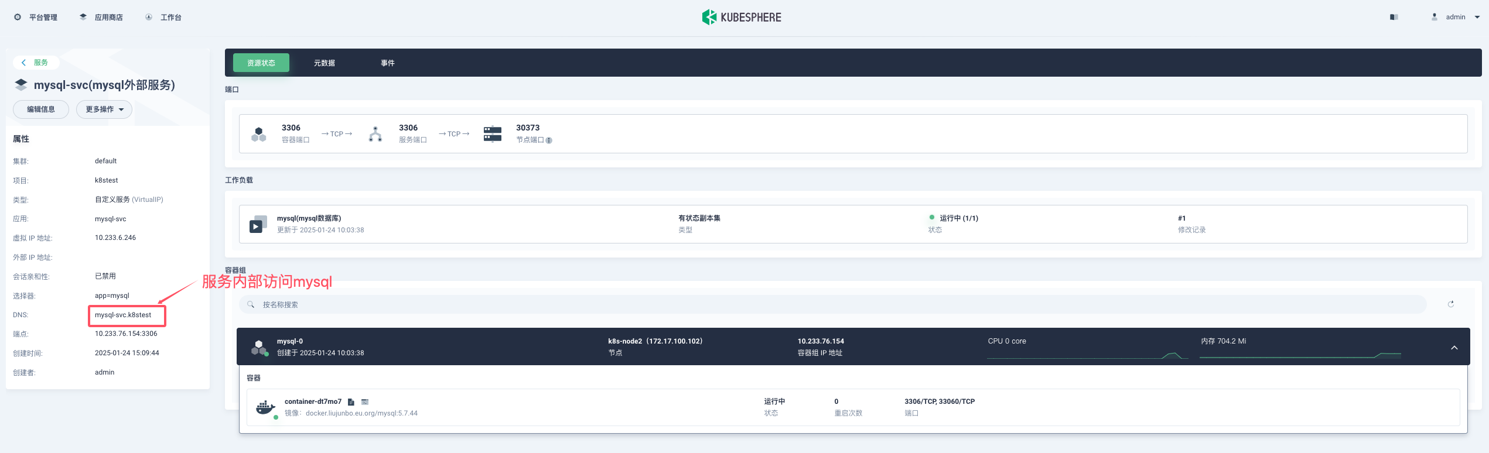This screenshot has width=1489, height=453.
Task: Click 有状态副本集 workload type text
Action: coord(699,218)
